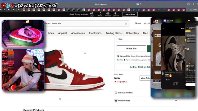This screenshot has width=198, height=111.
Task: Open the Safari share menu
Action: [x=188, y=4]
